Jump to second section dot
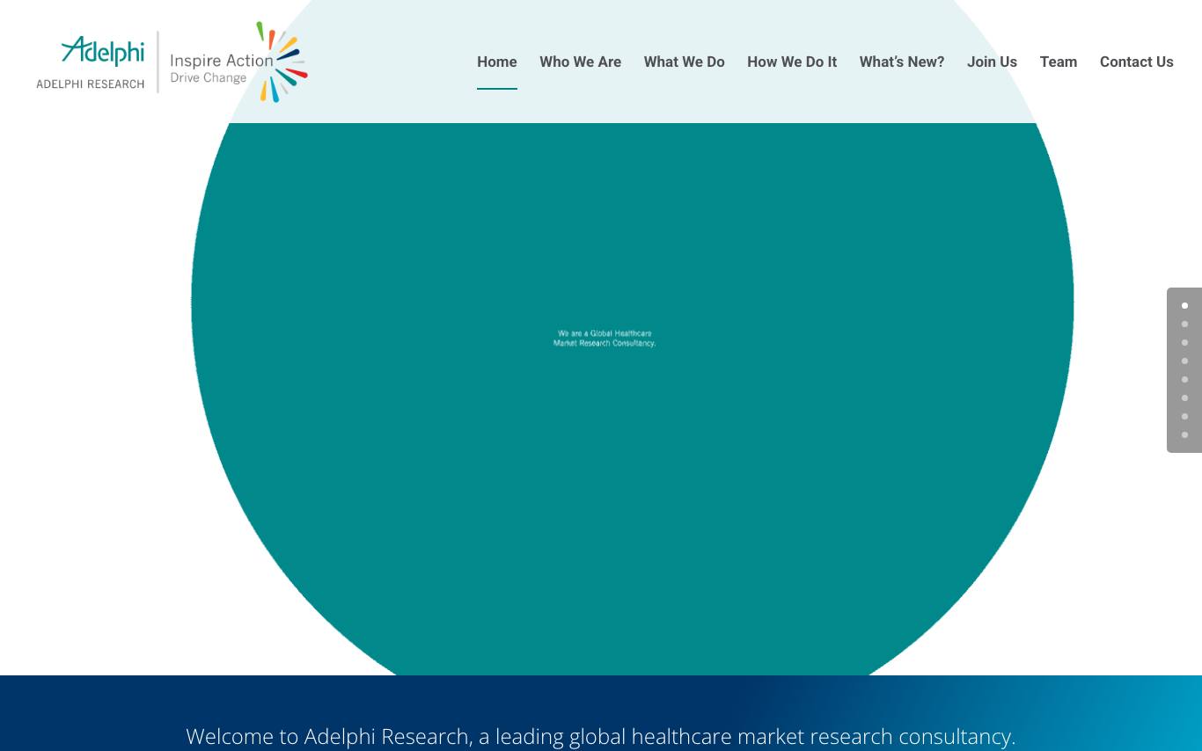Image resolution: width=1202 pixels, height=751 pixels. click(x=1184, y=324)
